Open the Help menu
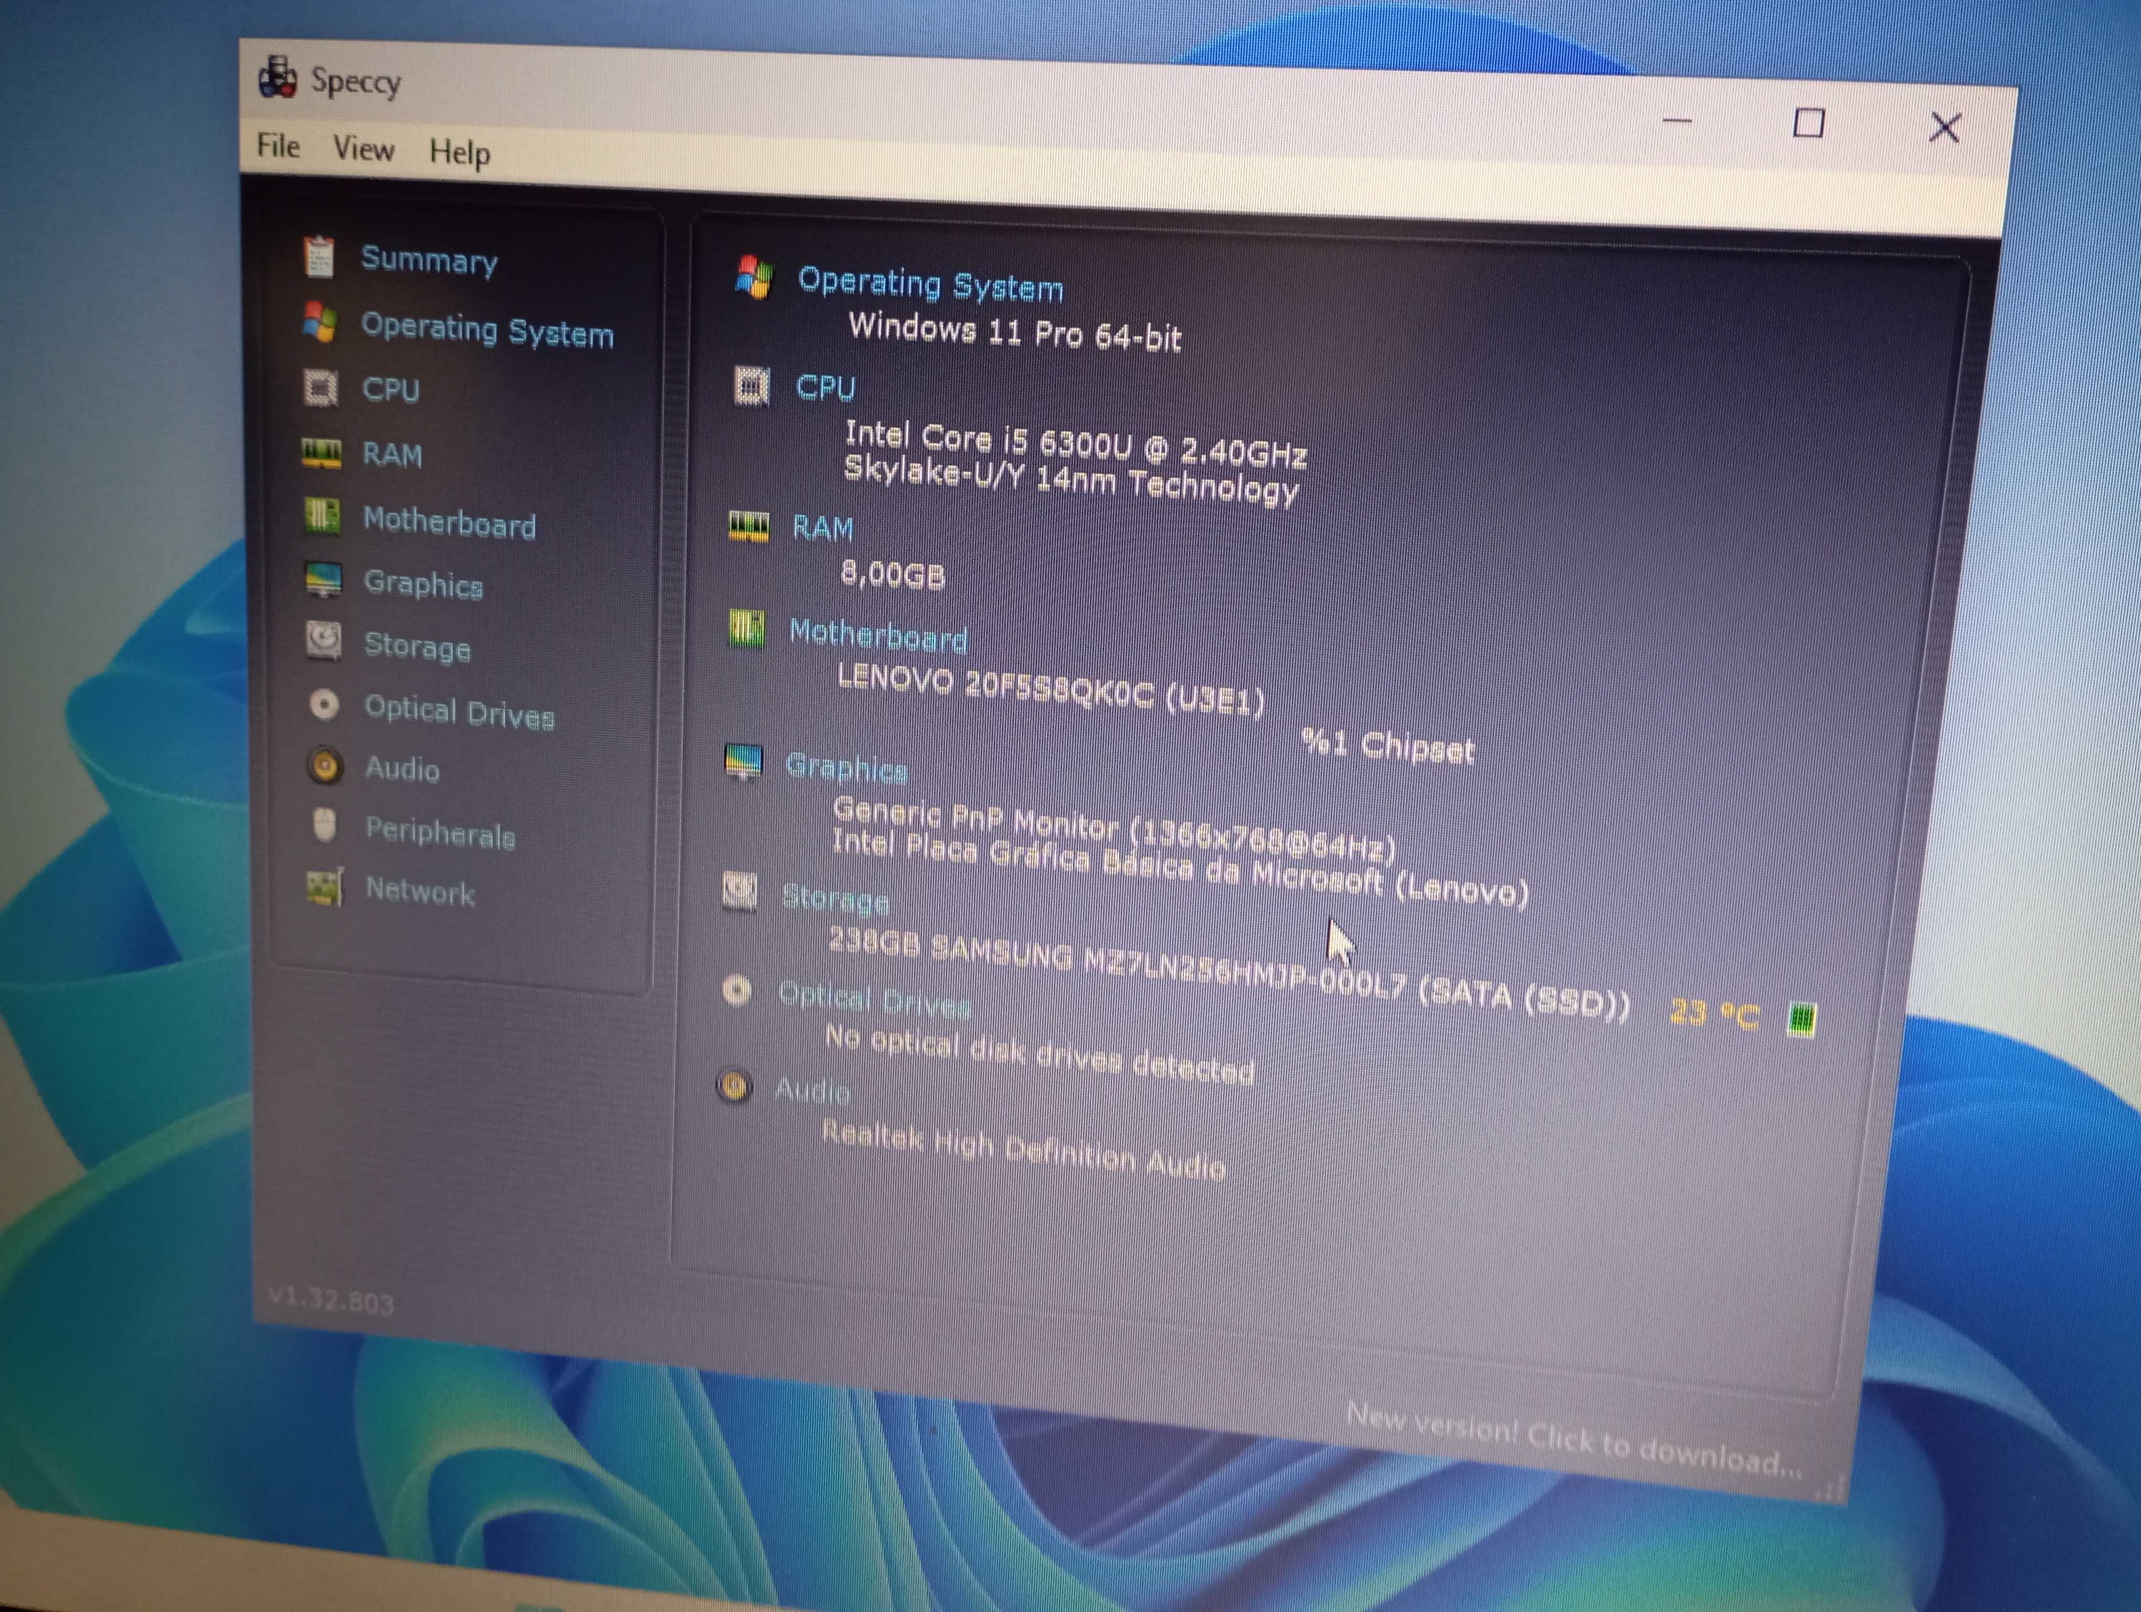The width and height of the screenshot is (2141, 1612). [459, 153]
